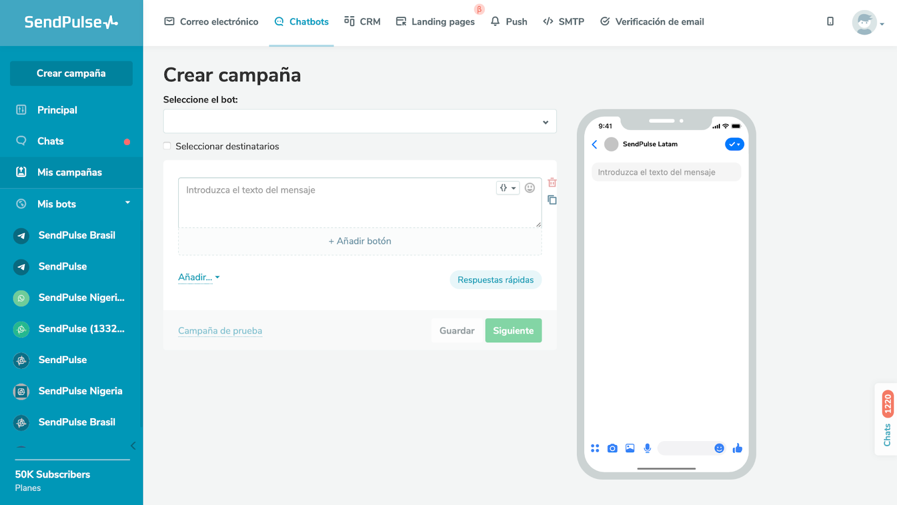
Task: Click the four-dots apps icon in phone preview
Action: (595, 448)
